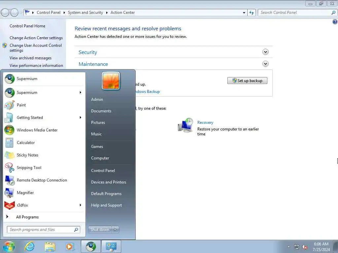This screenshot has height=253, width=338.
Task: Click the Recovery computer icon
Action: click(186, 126)
